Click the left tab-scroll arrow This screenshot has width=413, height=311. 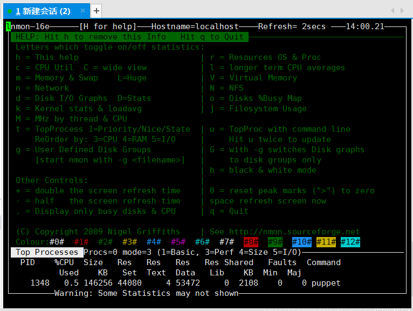click(x=393, y=11)
